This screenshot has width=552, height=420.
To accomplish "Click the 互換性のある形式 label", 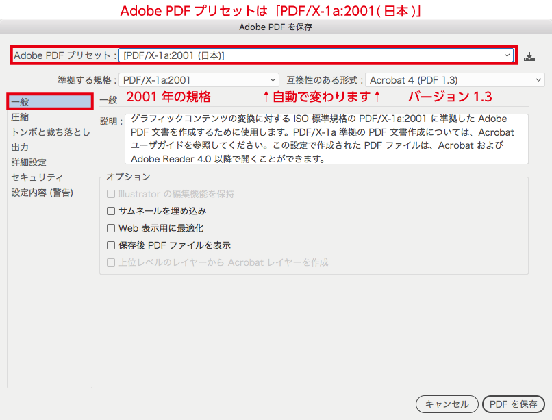I will 325,80.
